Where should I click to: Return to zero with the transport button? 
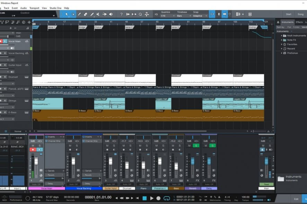pos(137,198)
